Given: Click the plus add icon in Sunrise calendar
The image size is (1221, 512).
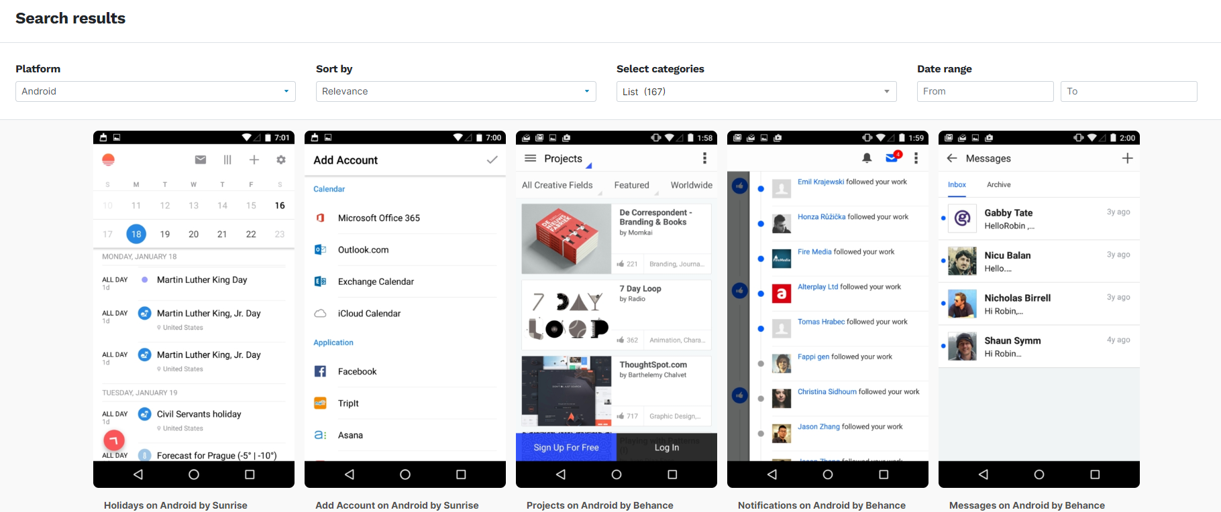Looking at the screenshot, I should click(254, 159).
